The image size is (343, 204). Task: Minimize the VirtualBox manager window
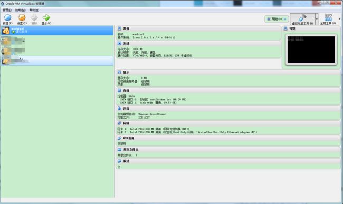[x=320, y=3]
